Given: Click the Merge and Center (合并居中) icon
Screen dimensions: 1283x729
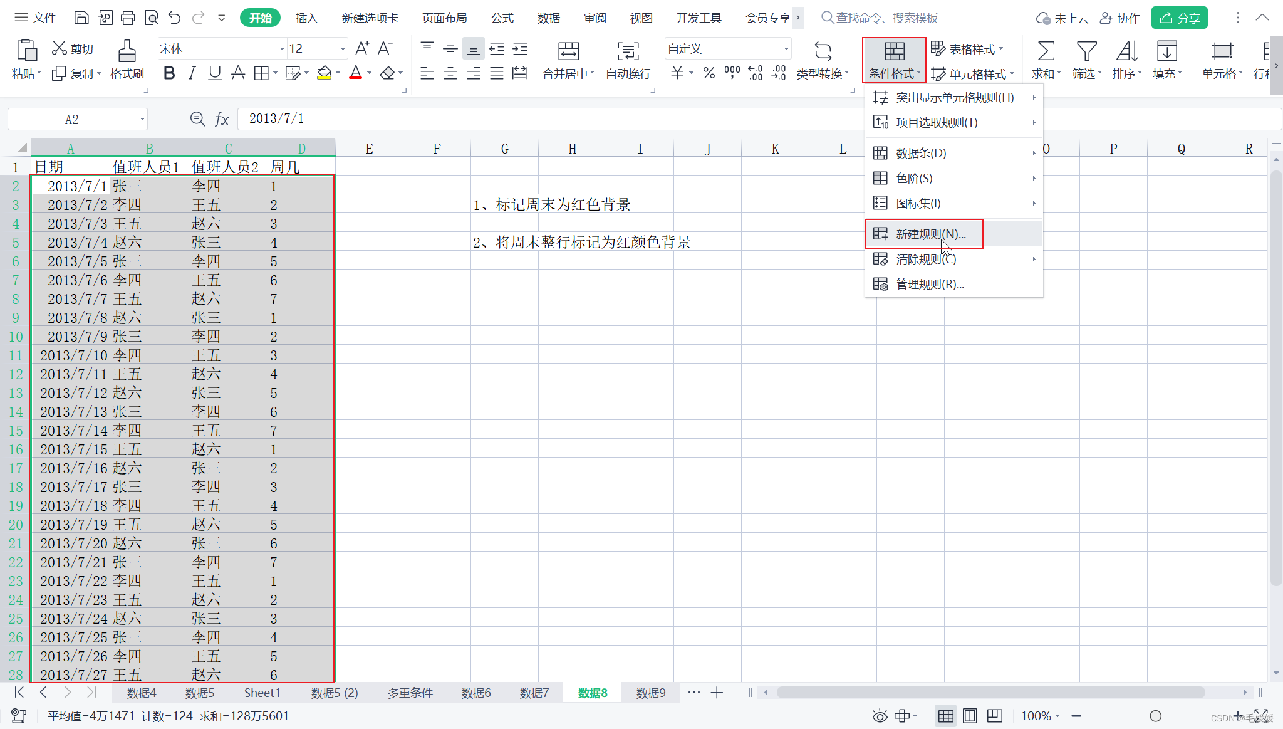Looking at the screenshot, I should click(x=568, y=51).
